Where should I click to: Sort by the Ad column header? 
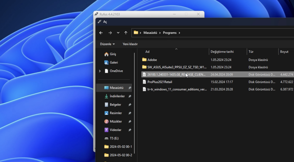pyautogui.click(x=147, y=52)
